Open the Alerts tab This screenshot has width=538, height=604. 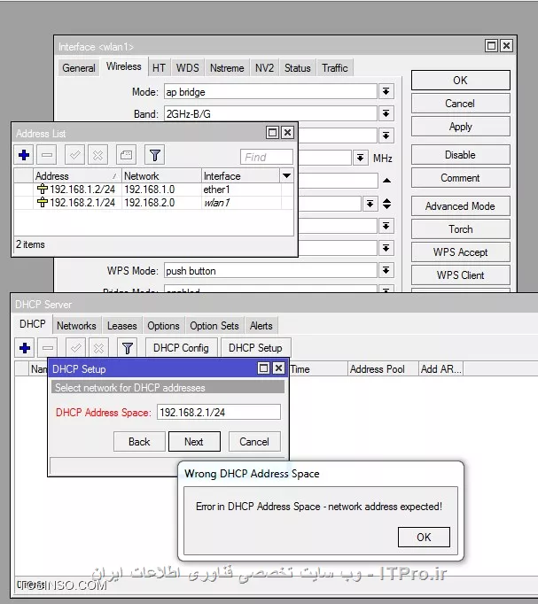pyautogui.click(x=261, y=326)
